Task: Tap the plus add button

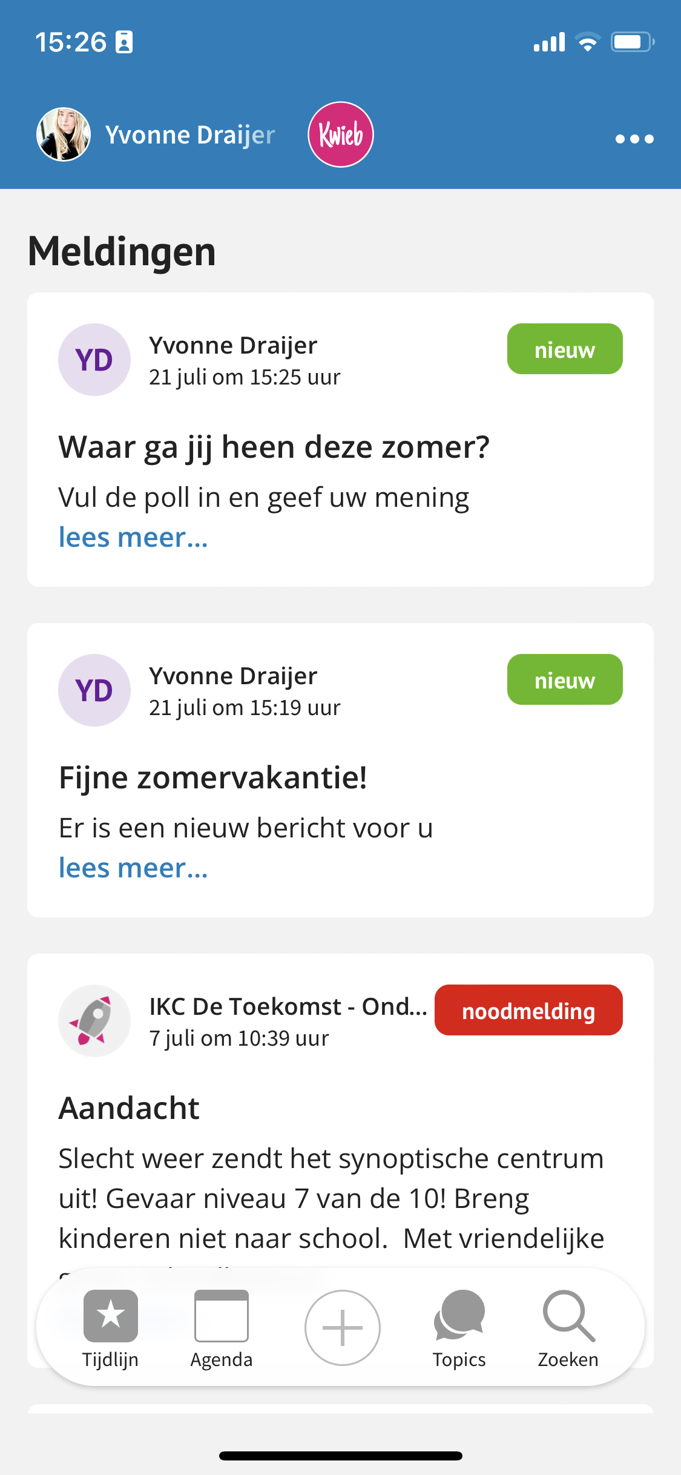Action: [x=343, y=1327]
